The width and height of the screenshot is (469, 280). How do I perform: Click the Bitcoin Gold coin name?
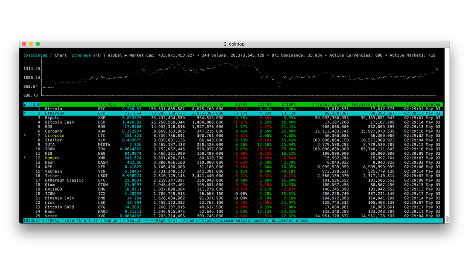click(x=59, y=207)
